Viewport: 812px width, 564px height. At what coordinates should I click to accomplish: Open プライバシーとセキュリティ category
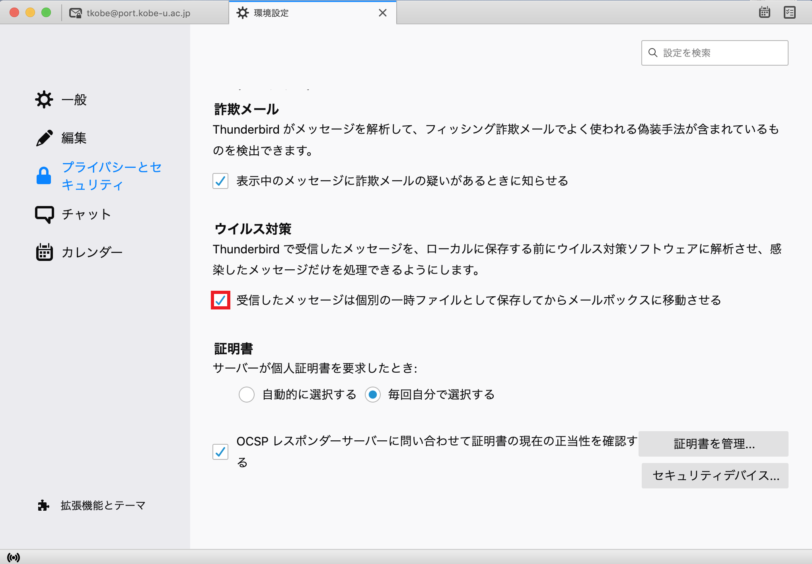(x=99, y=176)
